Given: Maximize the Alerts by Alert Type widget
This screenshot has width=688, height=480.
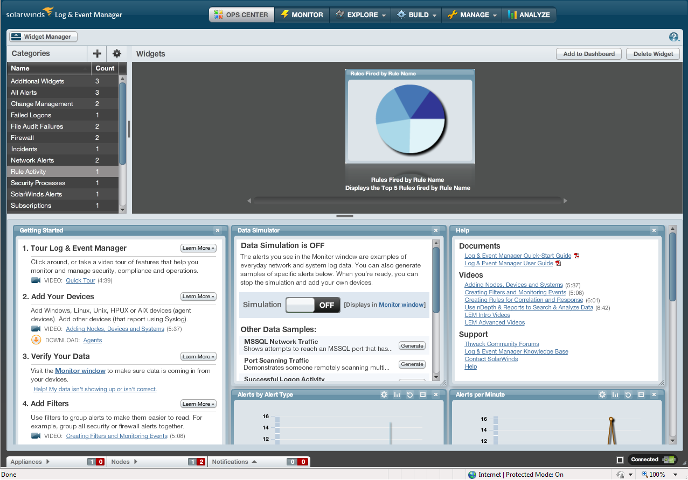Looking at the screenshot, I should point(423,394).
